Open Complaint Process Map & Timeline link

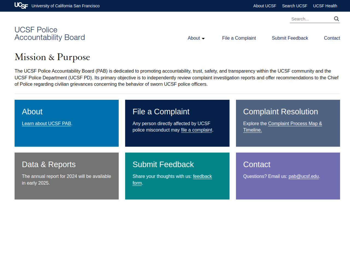pyautogui.click(x=282, y=127)
